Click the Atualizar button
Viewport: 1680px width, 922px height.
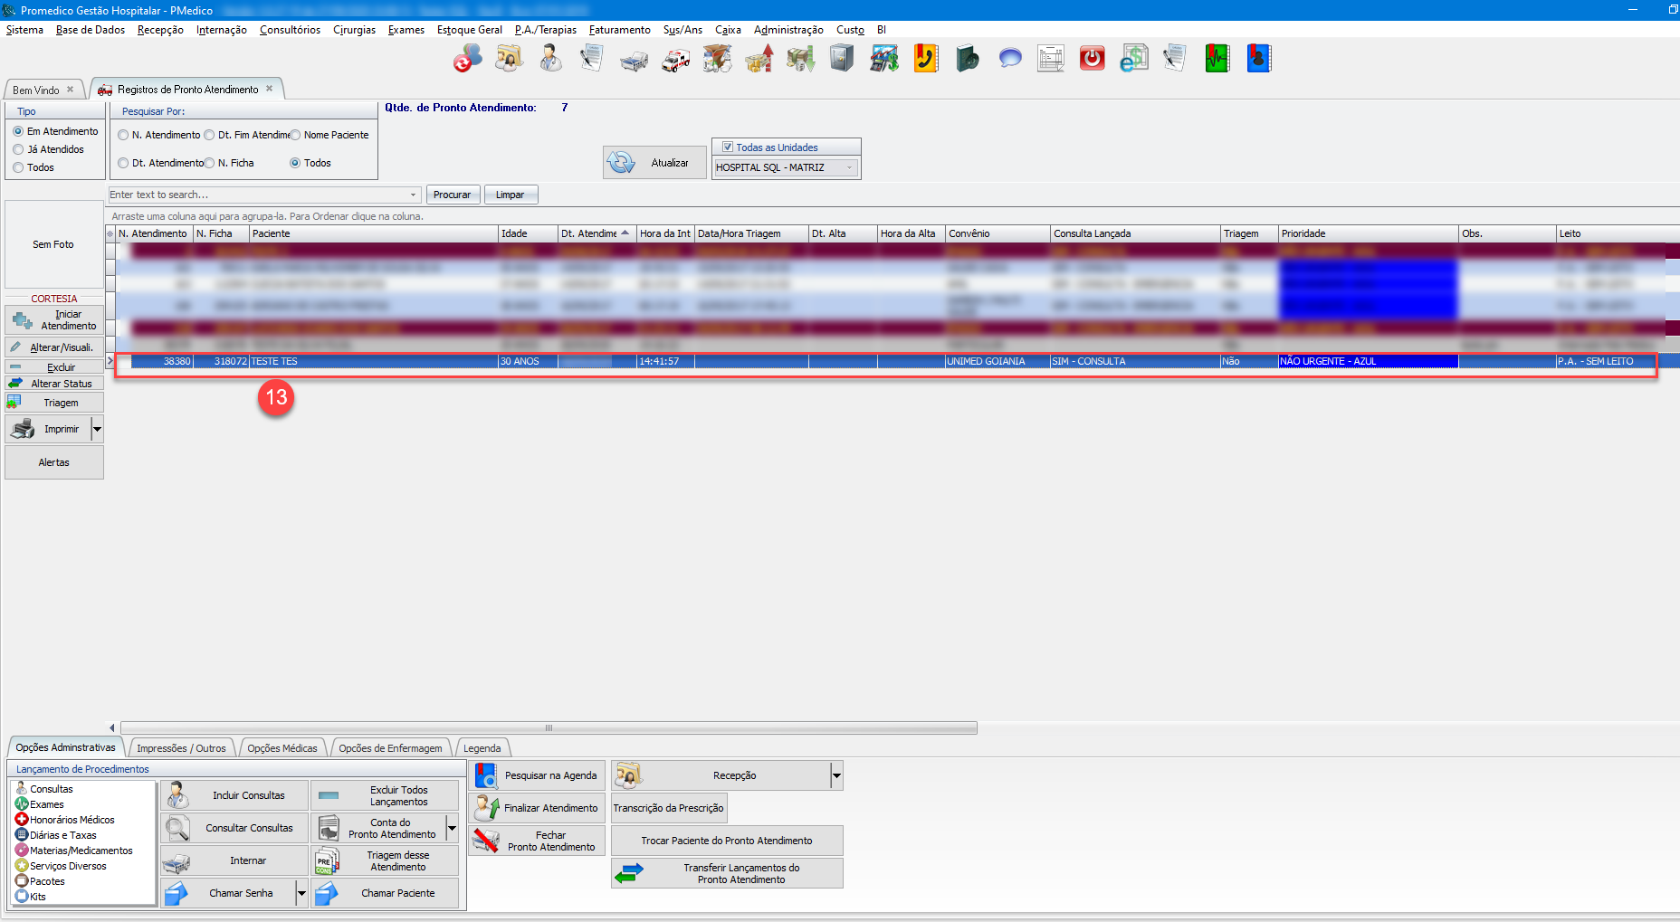coord(654,163)
